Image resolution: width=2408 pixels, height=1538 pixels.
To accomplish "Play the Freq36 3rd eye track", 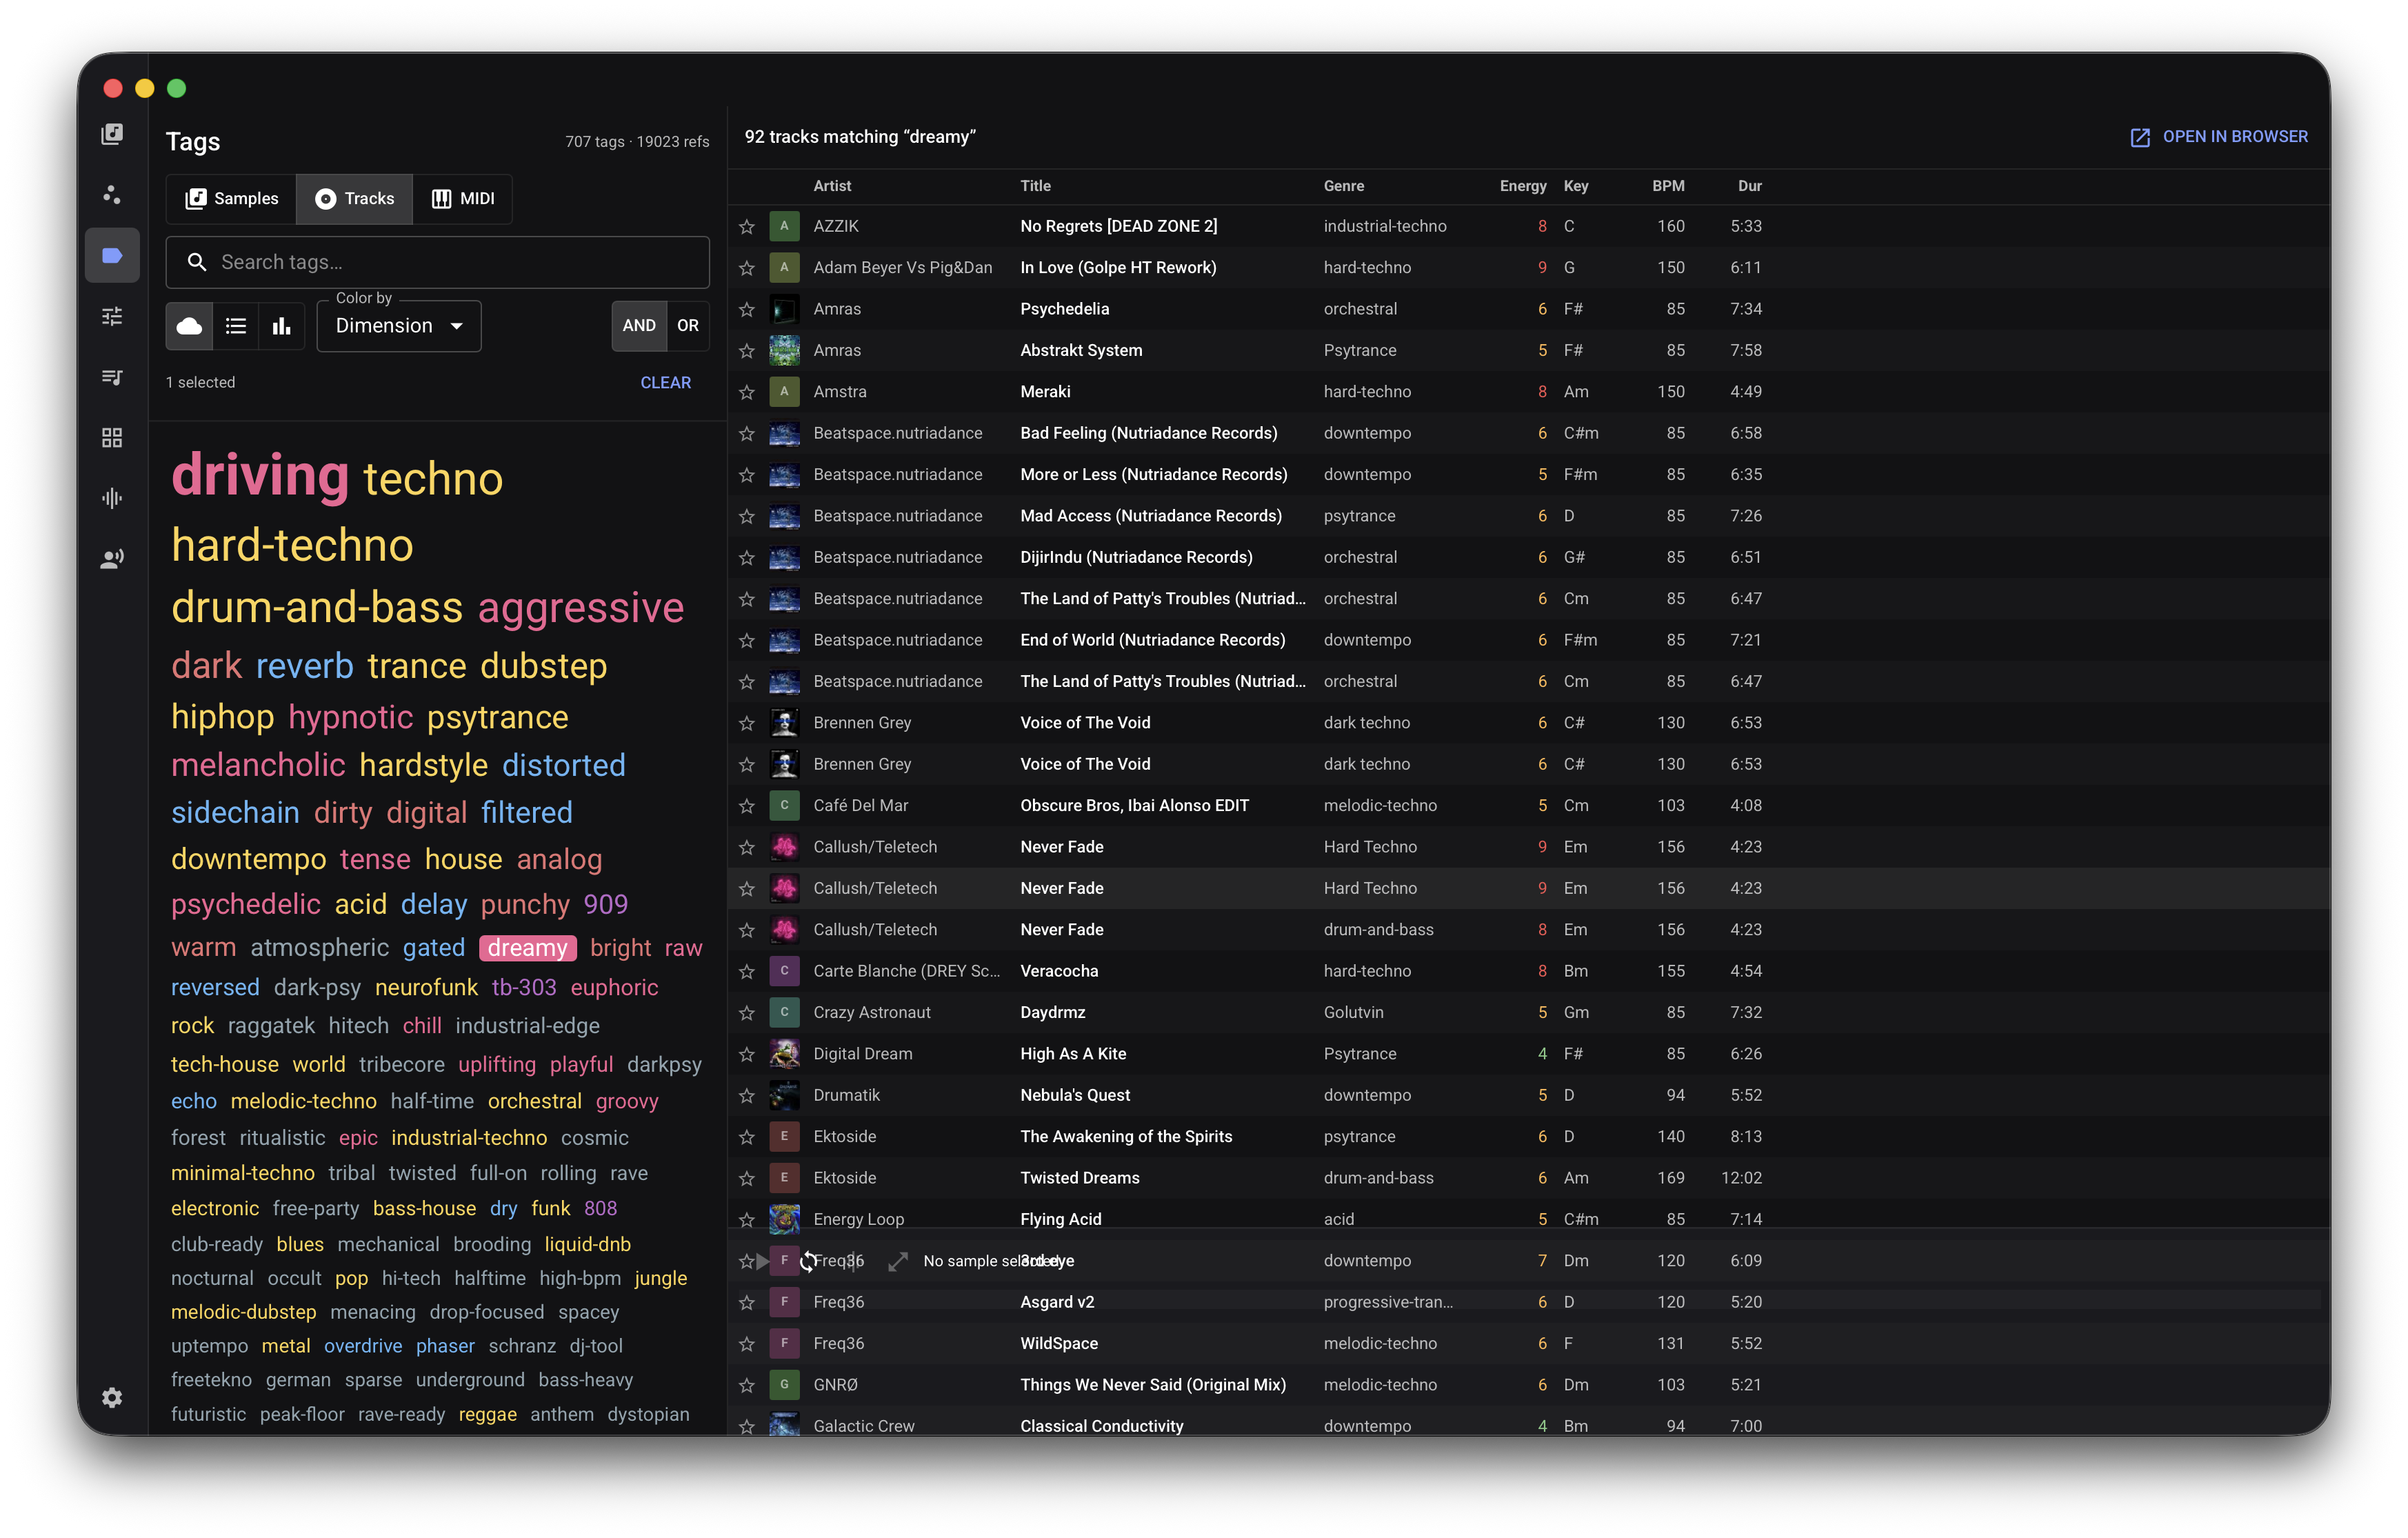I will click(x=762, y=1261).
